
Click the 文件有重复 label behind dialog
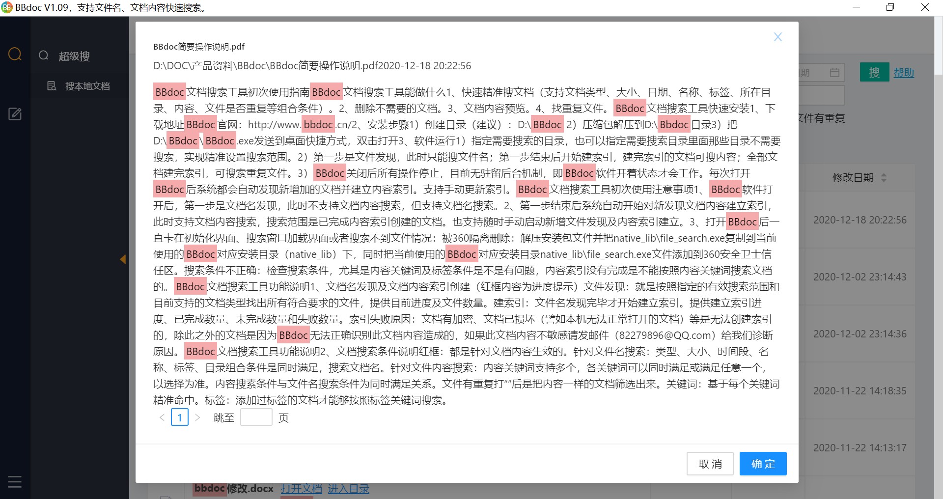pos(821,118)
